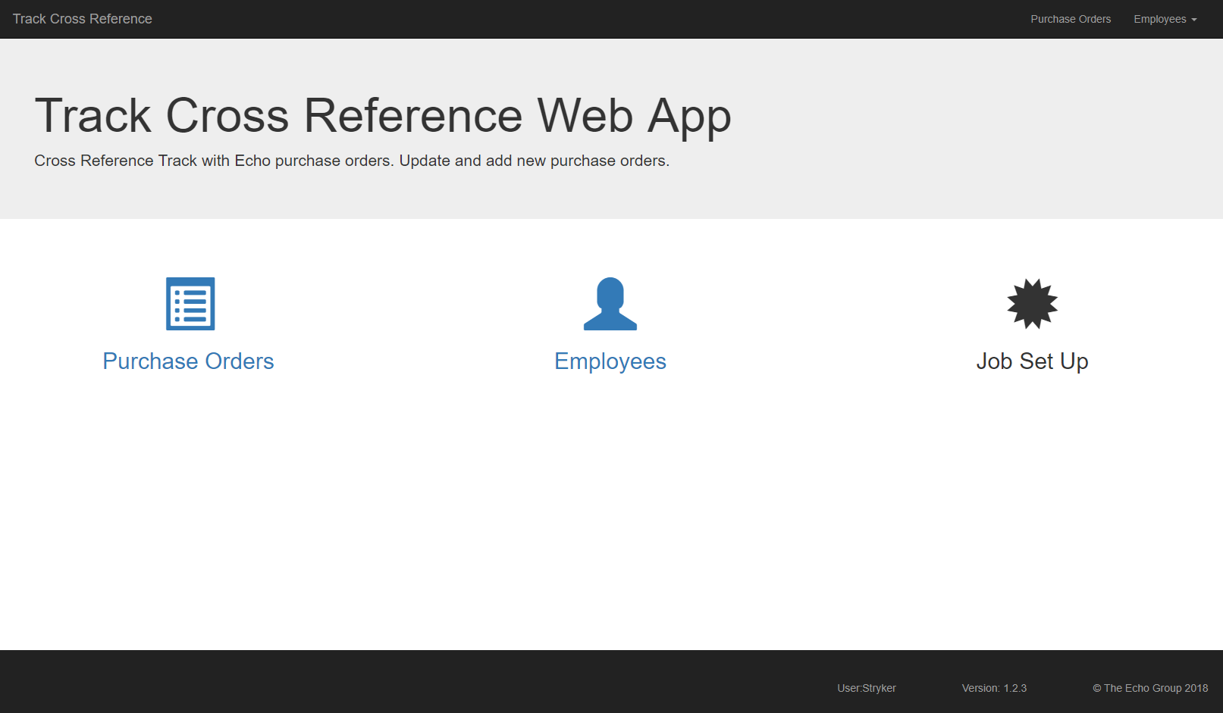Open the Employees link
This screenshot has height=713, width=1223.
(610, 361)
